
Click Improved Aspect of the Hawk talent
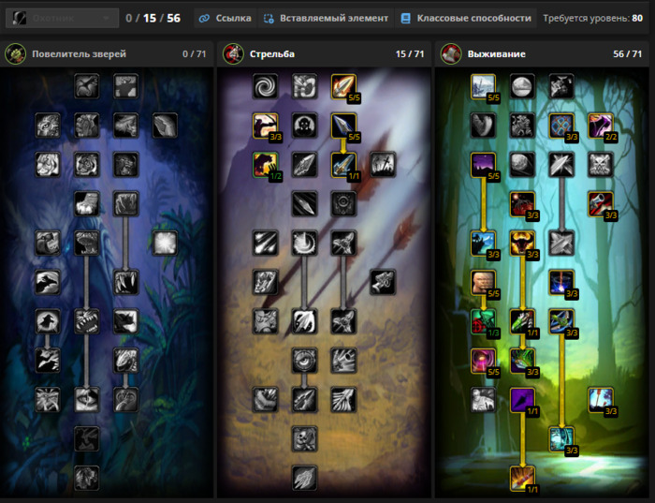pos(87,86)
